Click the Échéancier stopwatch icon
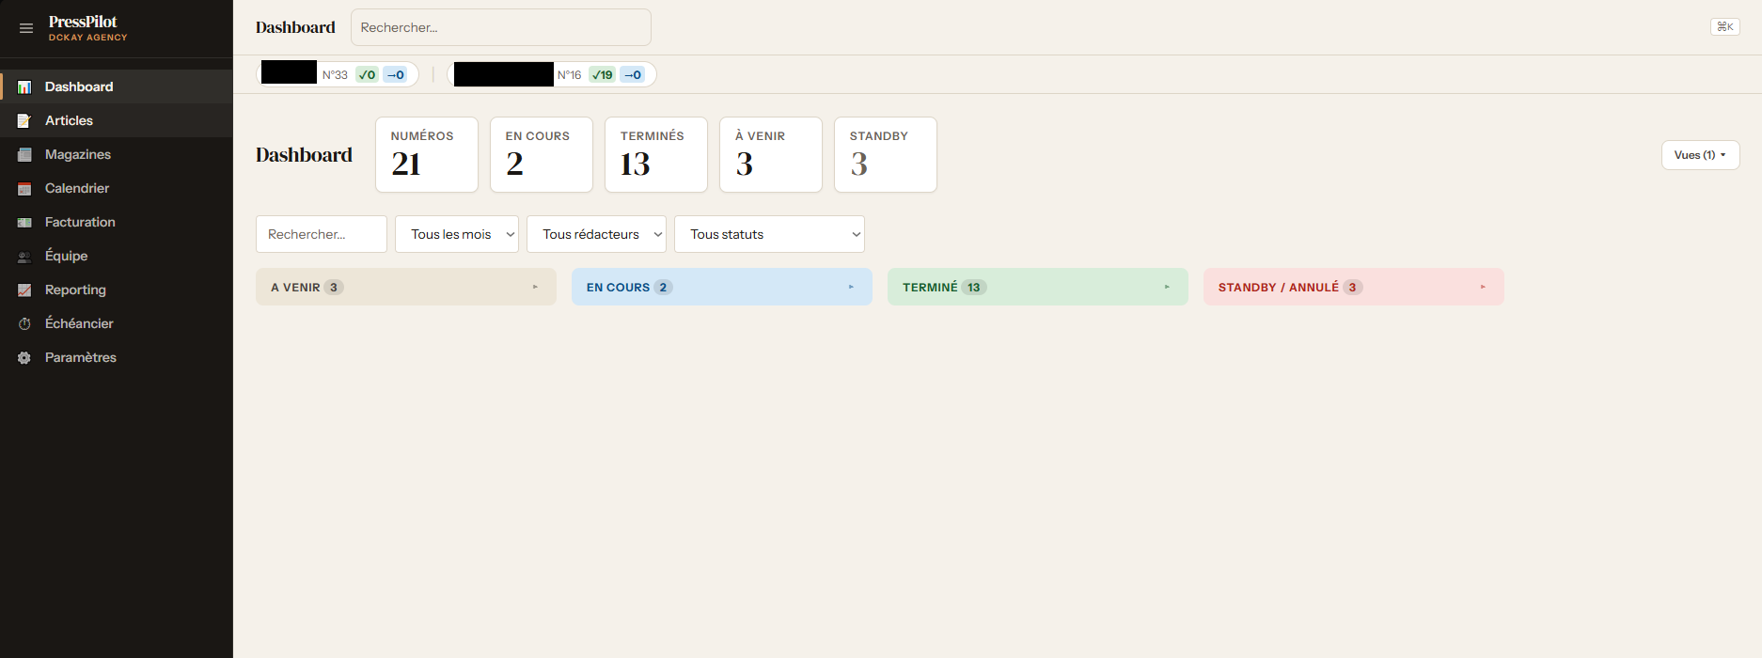The height and width of the screenshot is (658, 1762). click(x=24, y=324)
